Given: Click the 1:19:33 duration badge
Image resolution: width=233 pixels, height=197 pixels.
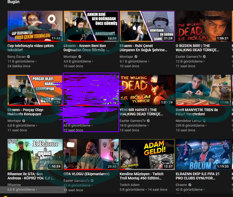Looking at the screenshot, I should 223,166.
